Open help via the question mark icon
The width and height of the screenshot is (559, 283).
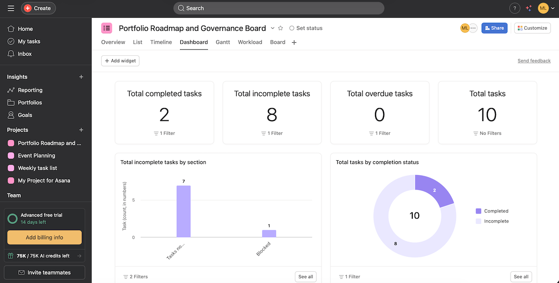(x=514, y=8)
